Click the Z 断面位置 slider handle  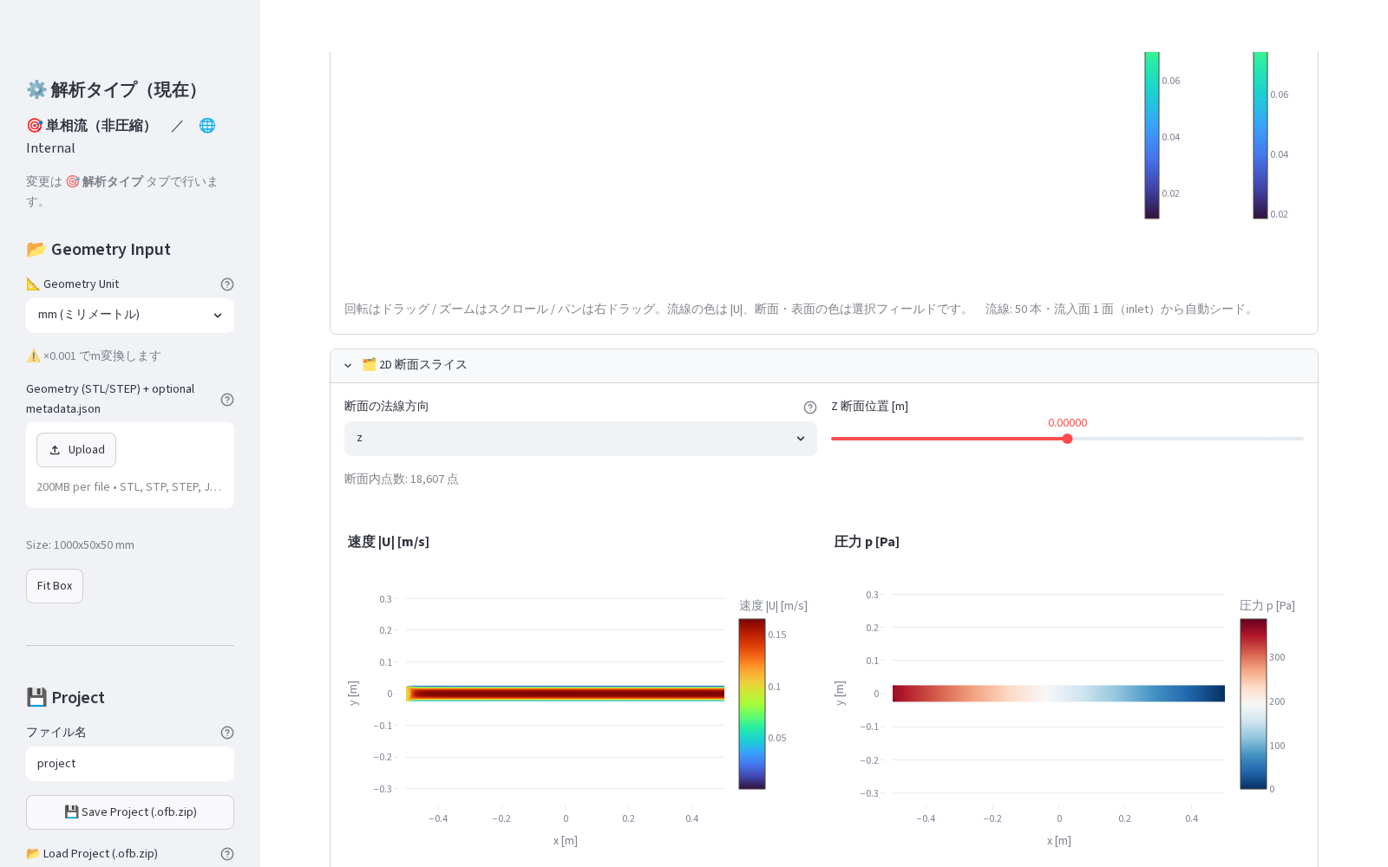[1068, 439]
